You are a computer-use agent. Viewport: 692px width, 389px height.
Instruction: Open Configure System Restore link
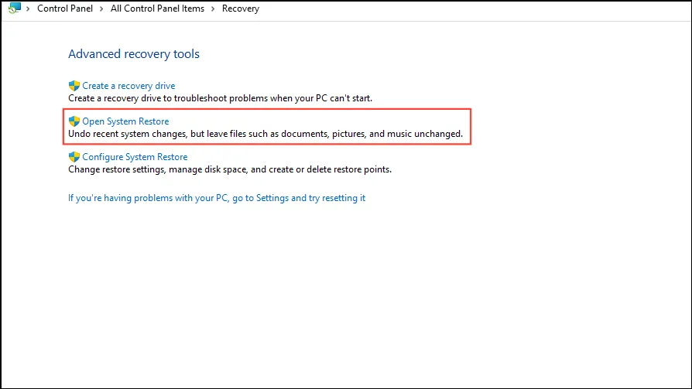tap(135, 157)
